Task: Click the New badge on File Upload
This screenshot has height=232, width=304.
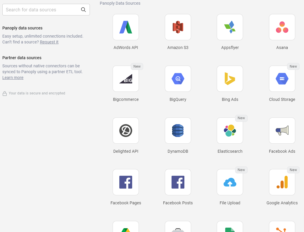Action: pos(241,170)
